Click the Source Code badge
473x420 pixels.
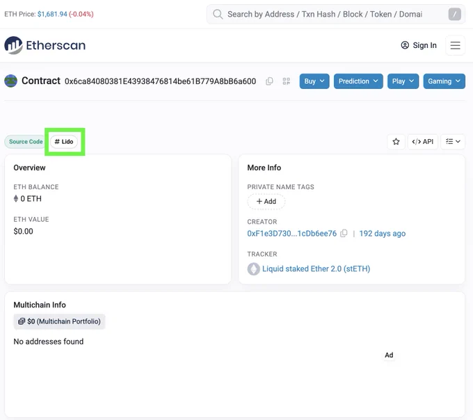coord(26,142)
